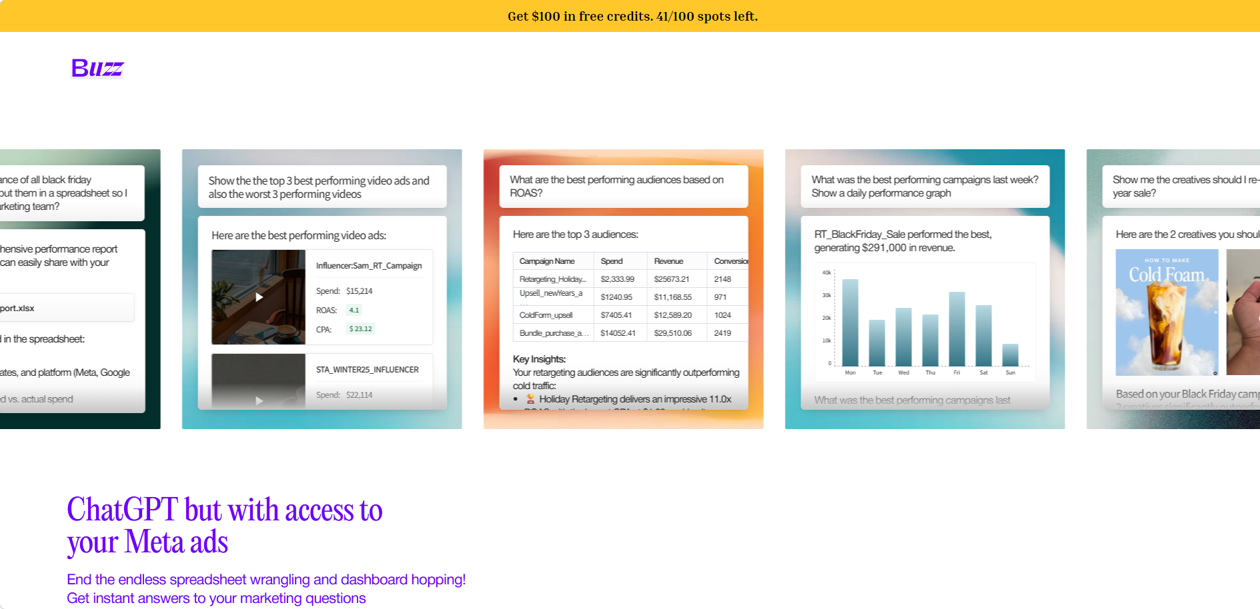
Task: Click the Buzz logo
Action: point(97,68)
